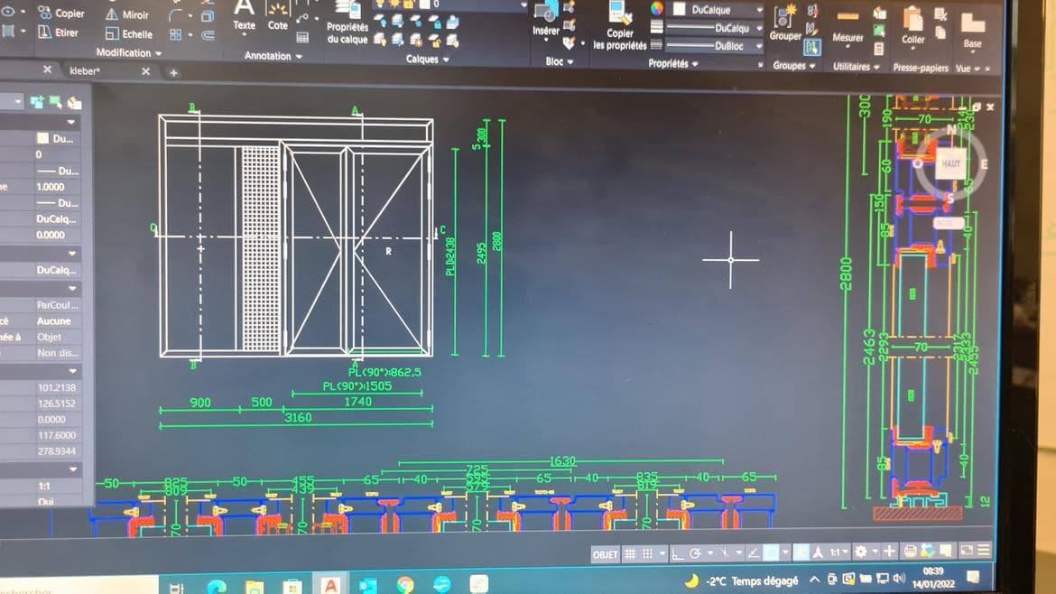The height and width of the screenshot is (594, 1056).
Task: Select the offset tool icon
Action: (x=208, y=35)
